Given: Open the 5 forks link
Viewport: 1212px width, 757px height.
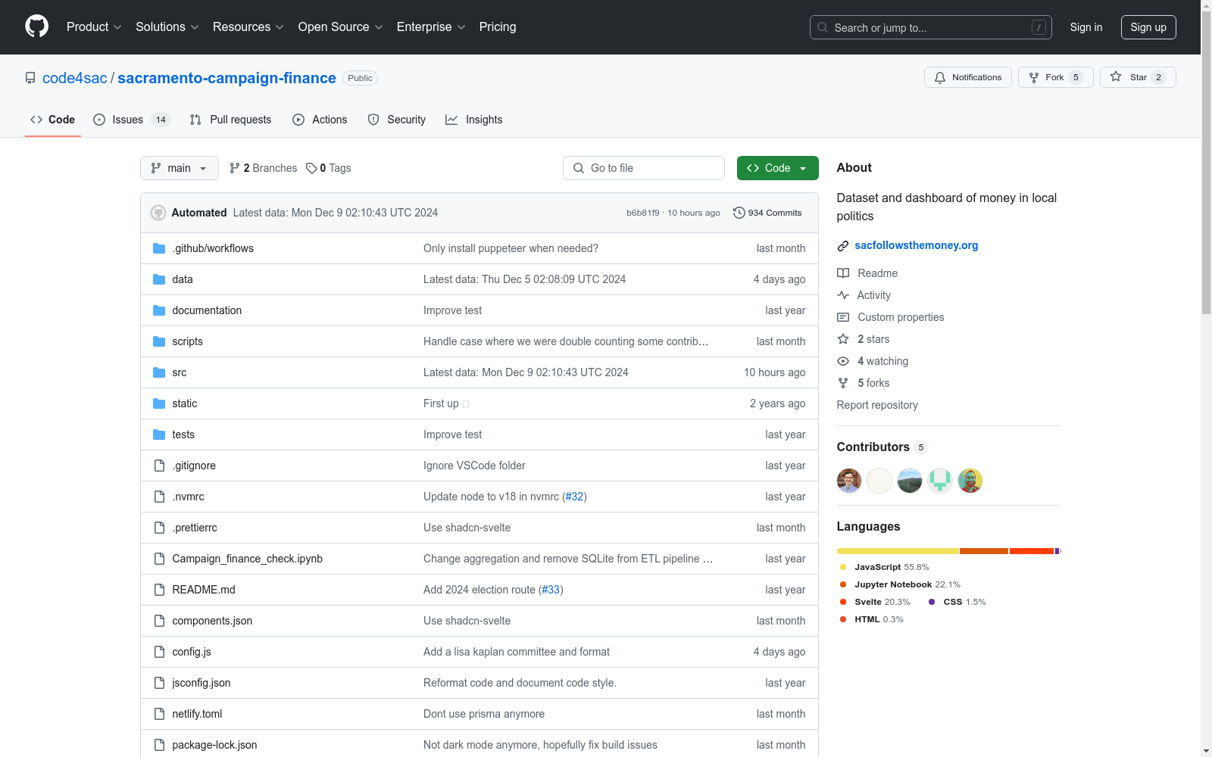Looking at the screenshot, I should coord(873,383).
